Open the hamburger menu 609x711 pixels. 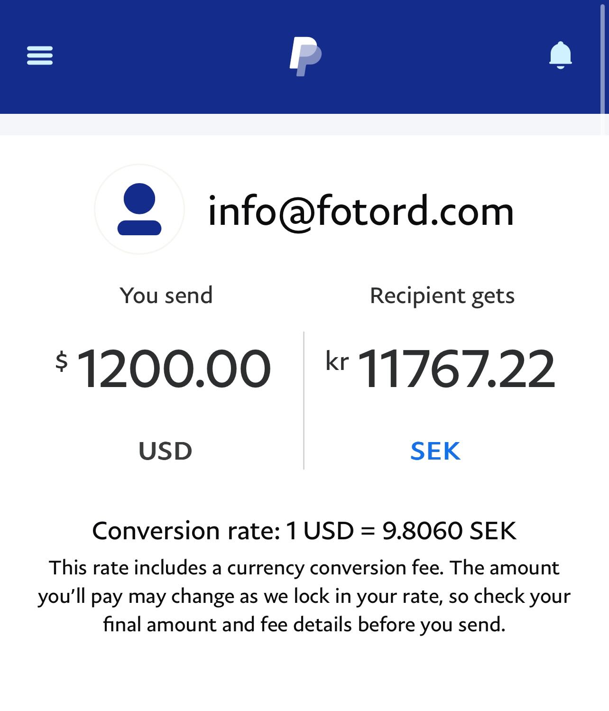tap(40, 55)
